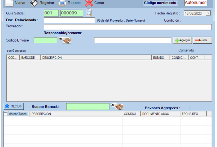Click the FECHA REG column header

(x=193, y=114)
